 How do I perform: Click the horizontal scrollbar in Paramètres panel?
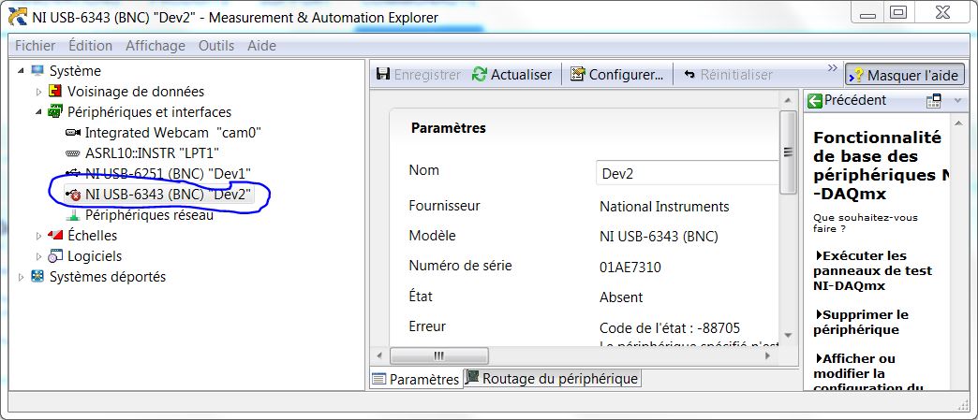point(438,355)
